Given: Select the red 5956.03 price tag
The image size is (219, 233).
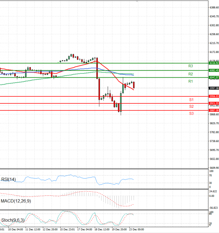Looking at the screenshot, I should tap(214, 96).
